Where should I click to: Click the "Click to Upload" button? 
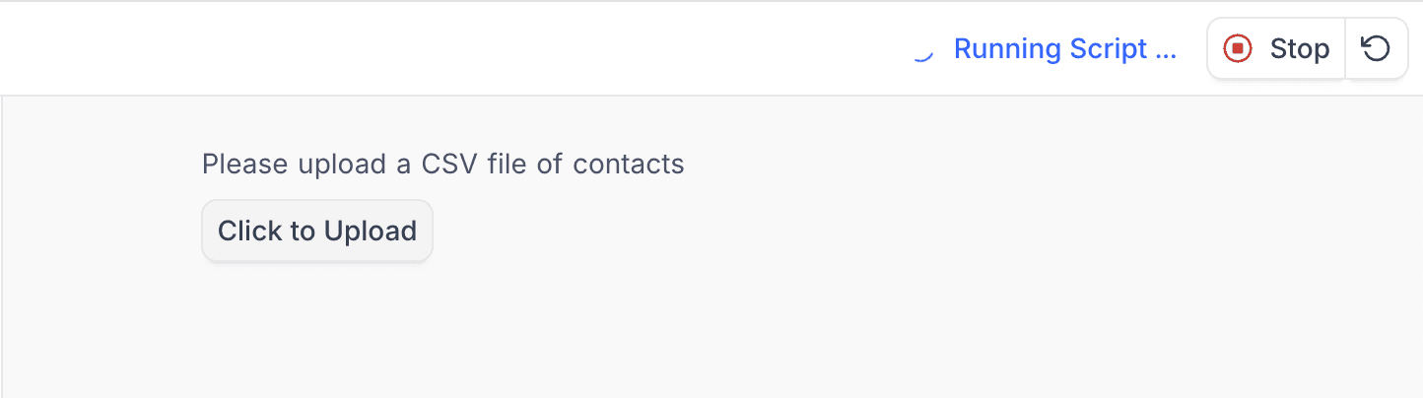click(x=317, y=232)
